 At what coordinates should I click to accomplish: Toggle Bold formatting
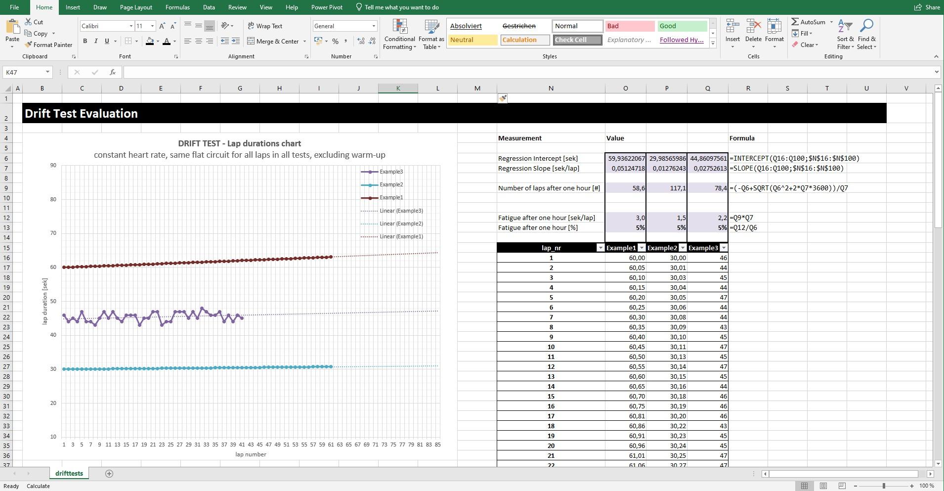click(x=85, y=42)
